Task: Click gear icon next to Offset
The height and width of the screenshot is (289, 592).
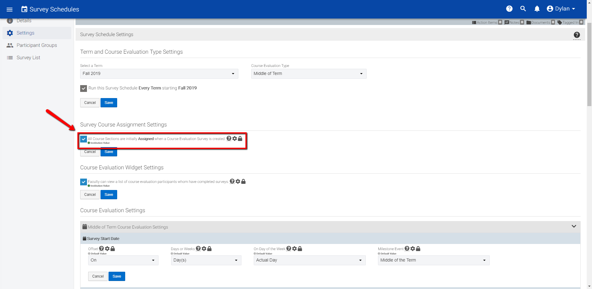Action: click(x=107, y=249)
